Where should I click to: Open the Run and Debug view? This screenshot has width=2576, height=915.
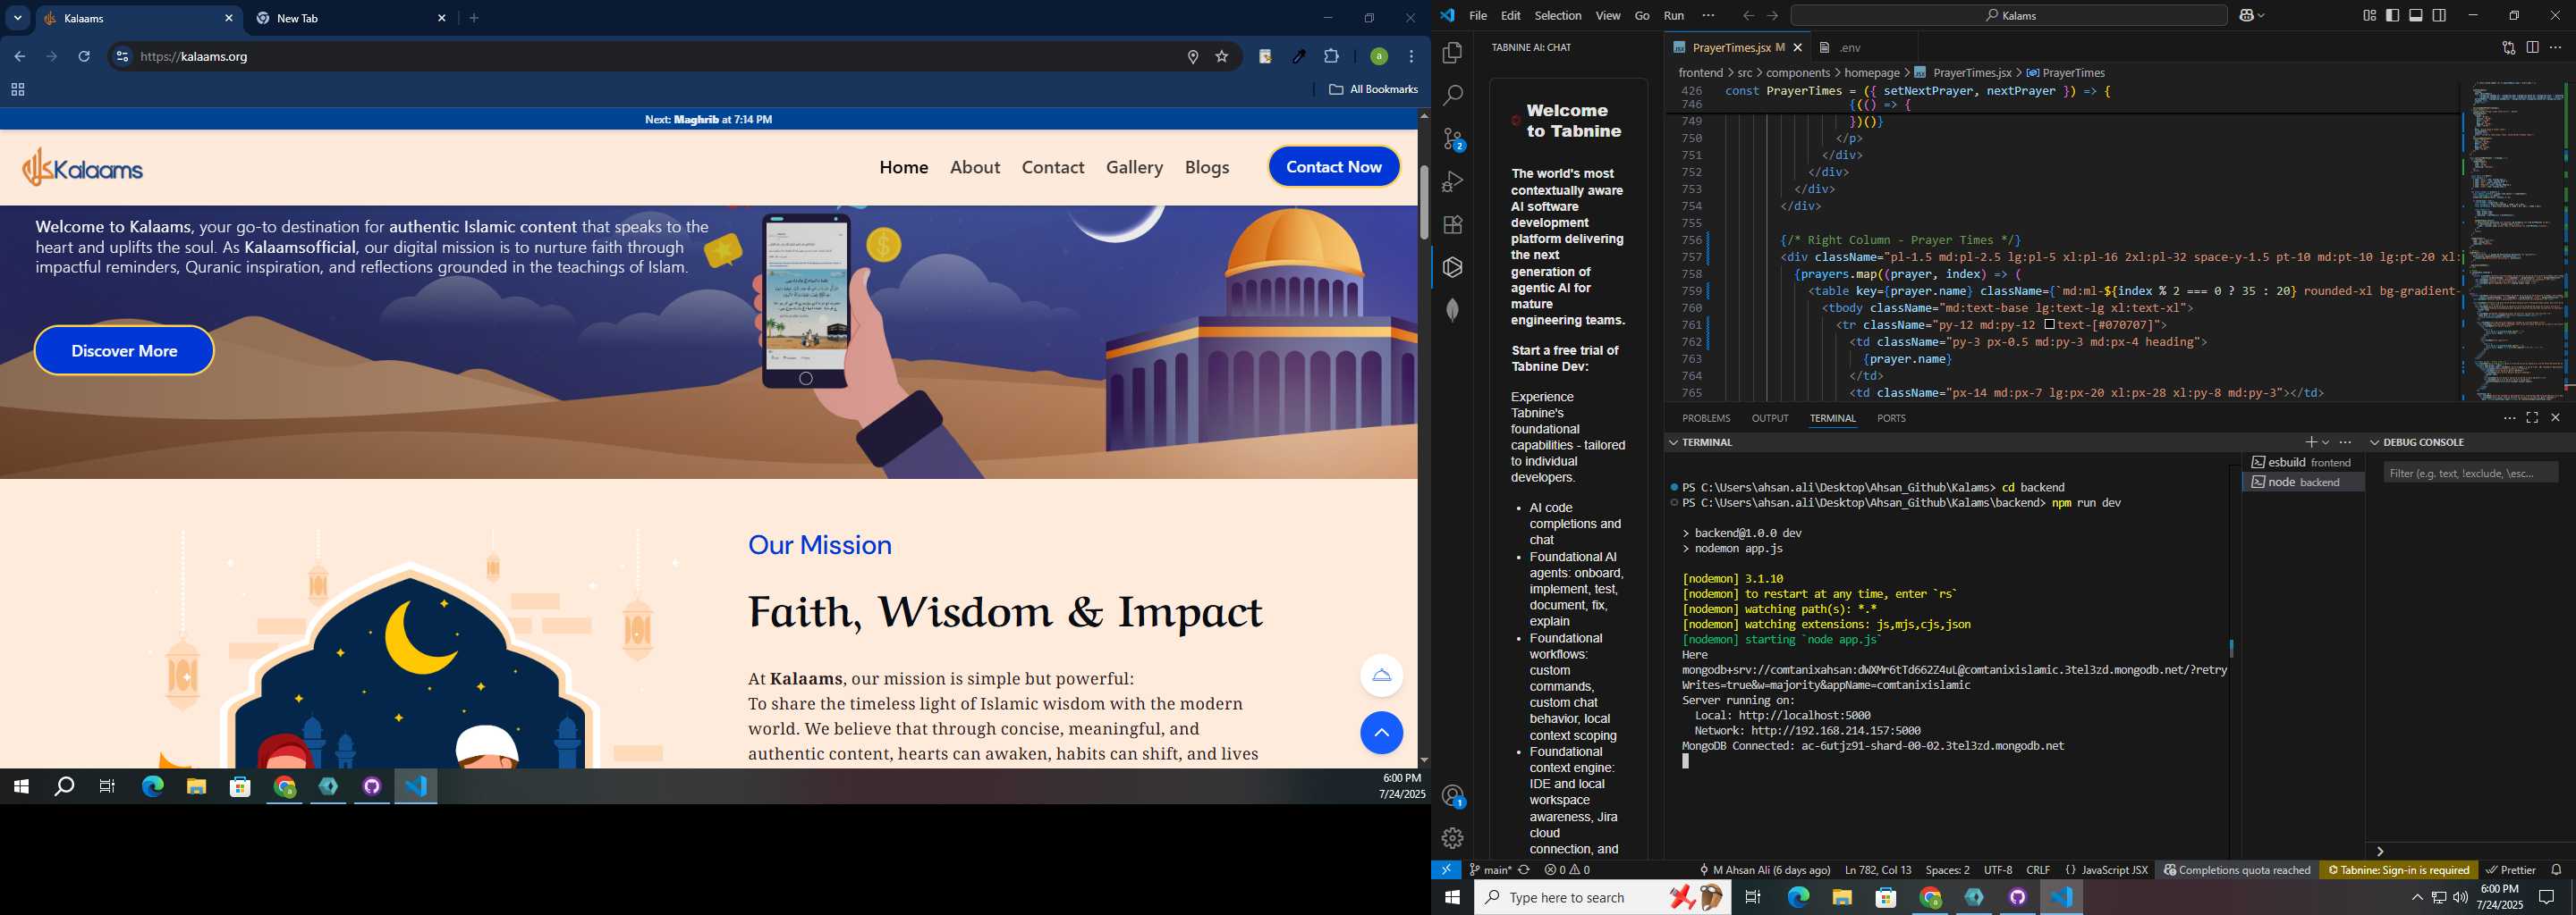[x=1452, y=181]
